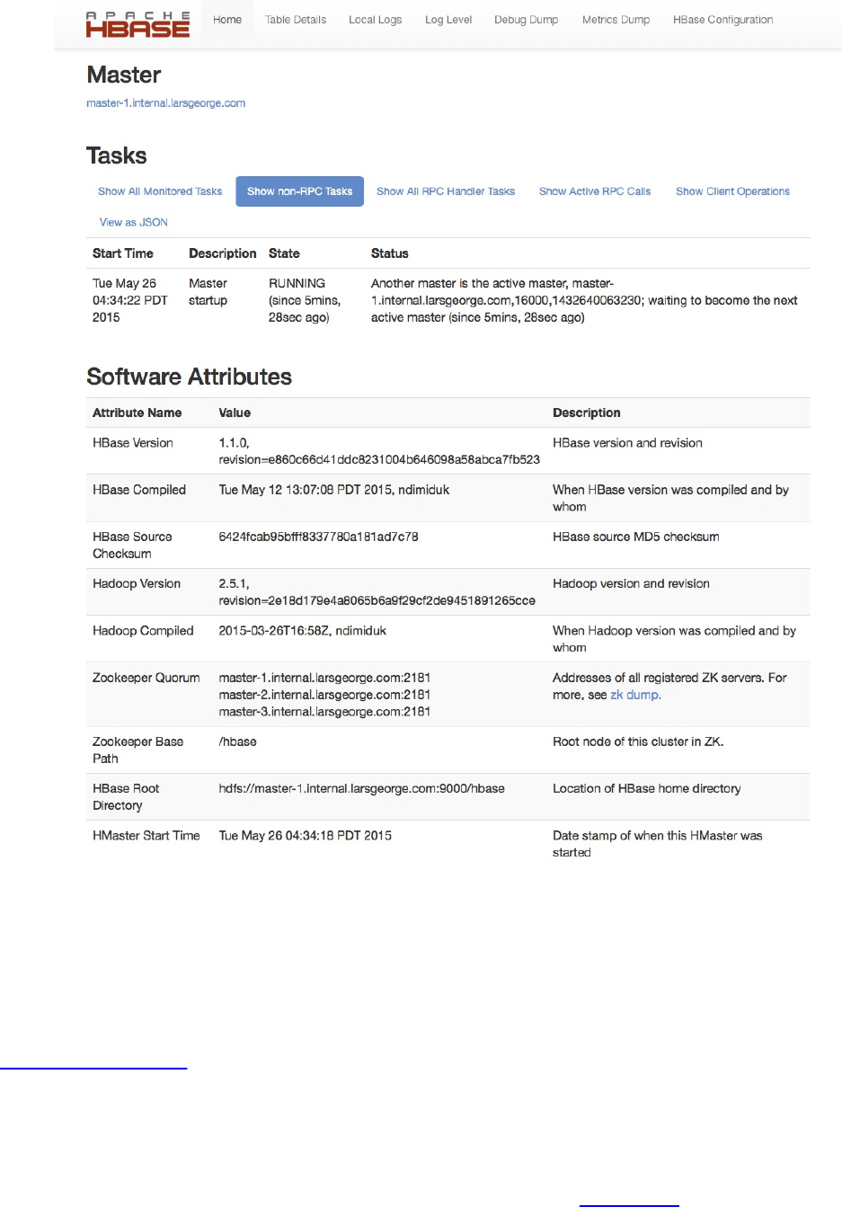Viewport: 842px width, 1207px height.
Task: Click the /hbase base path value
Action: [x=238, y=741]
